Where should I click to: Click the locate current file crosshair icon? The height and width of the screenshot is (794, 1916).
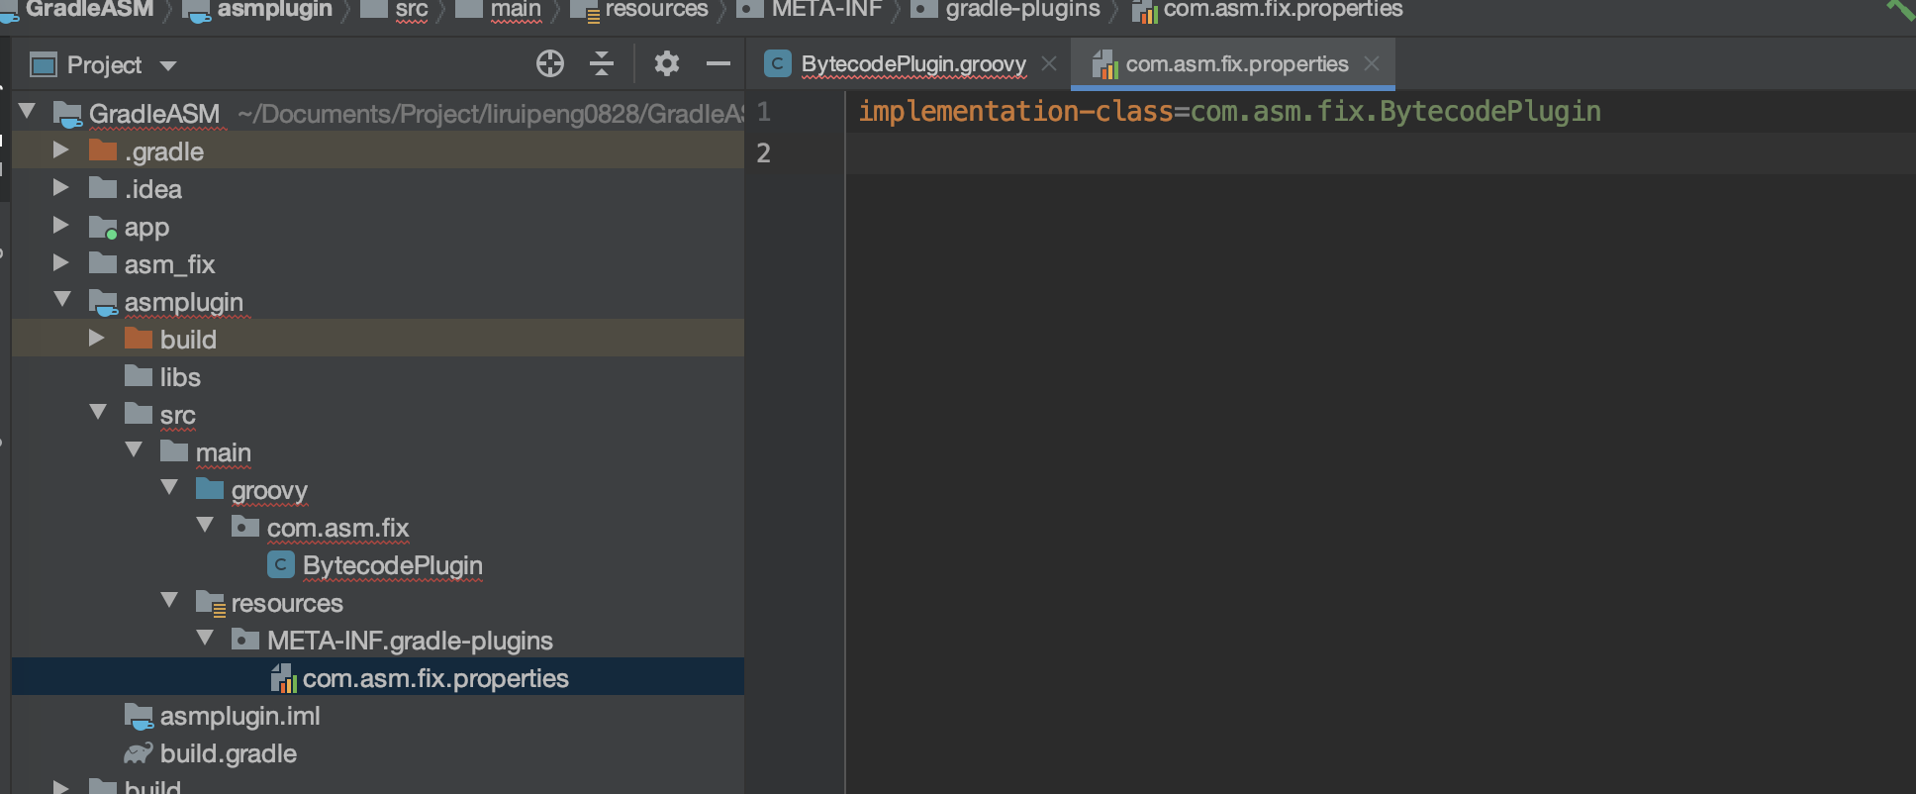(x=550, y=64)
